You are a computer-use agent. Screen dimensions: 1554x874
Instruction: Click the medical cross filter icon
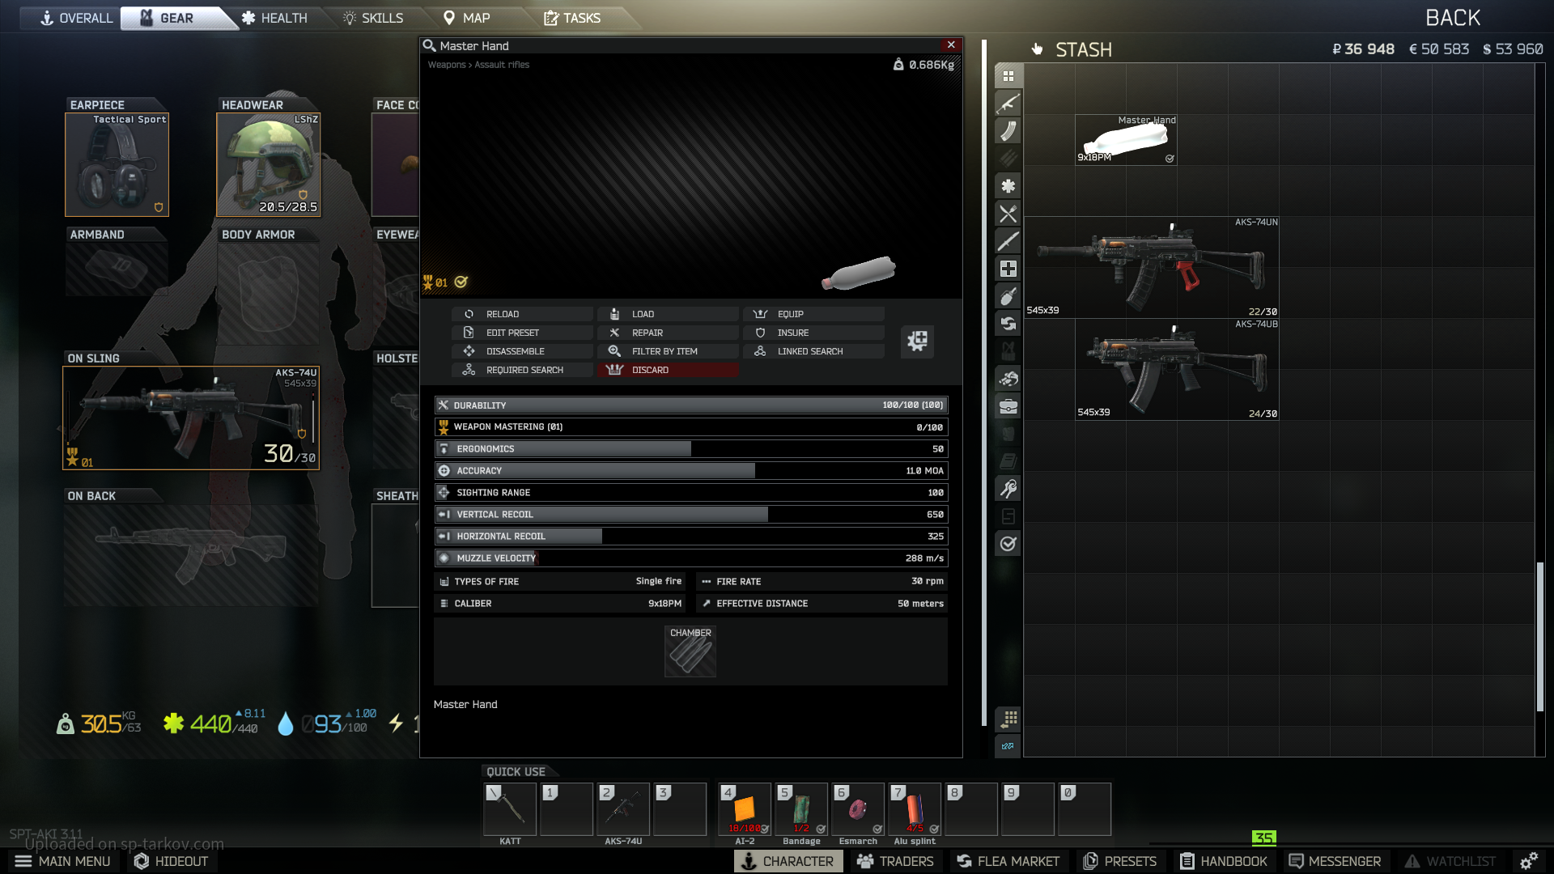click(1008, 269)
